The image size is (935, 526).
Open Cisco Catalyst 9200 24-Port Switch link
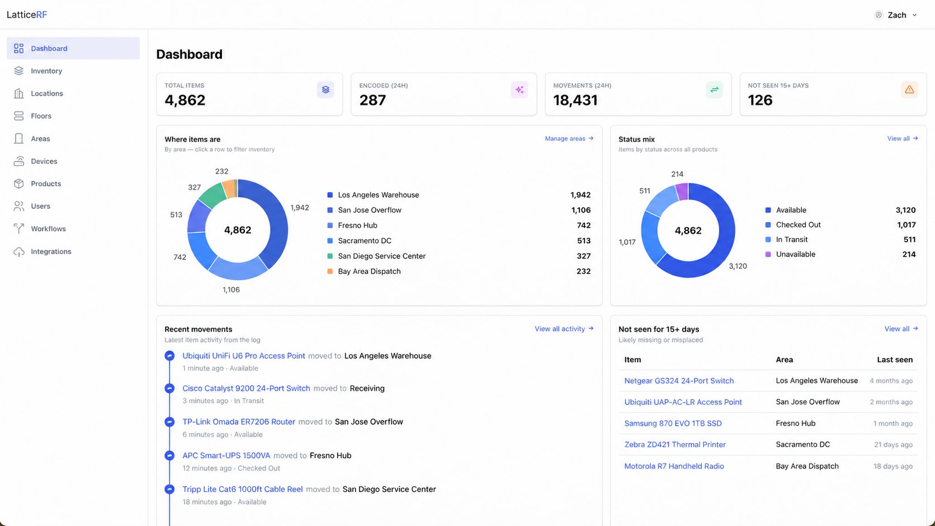point(246,388)
